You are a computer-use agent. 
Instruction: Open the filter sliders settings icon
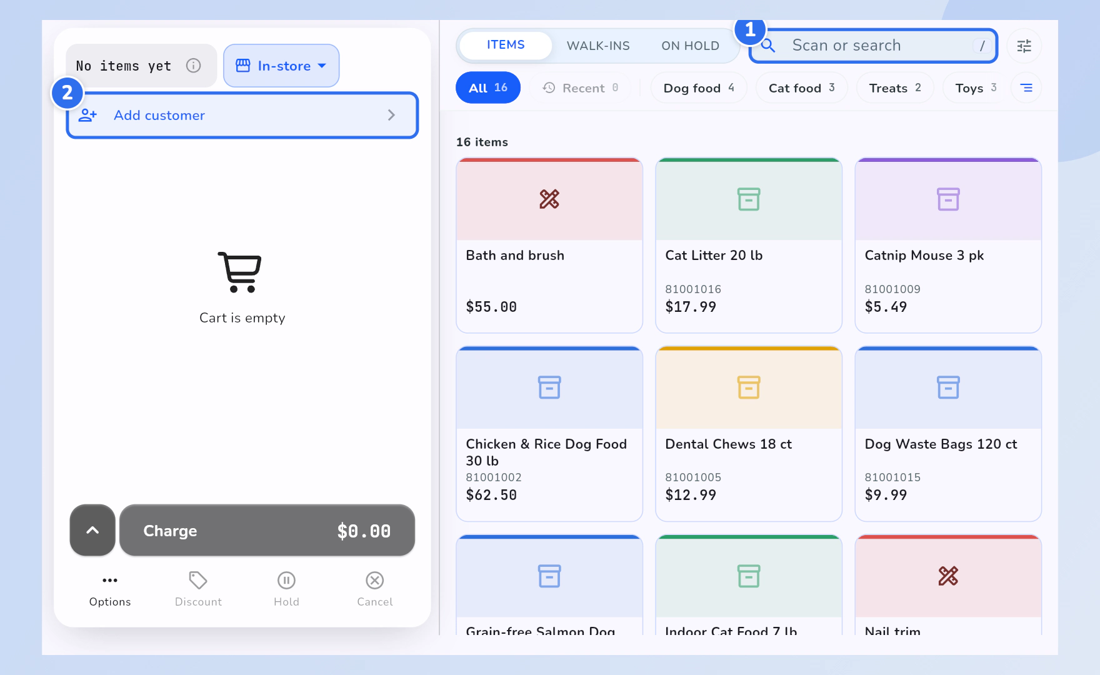(x=1024, y=46)
